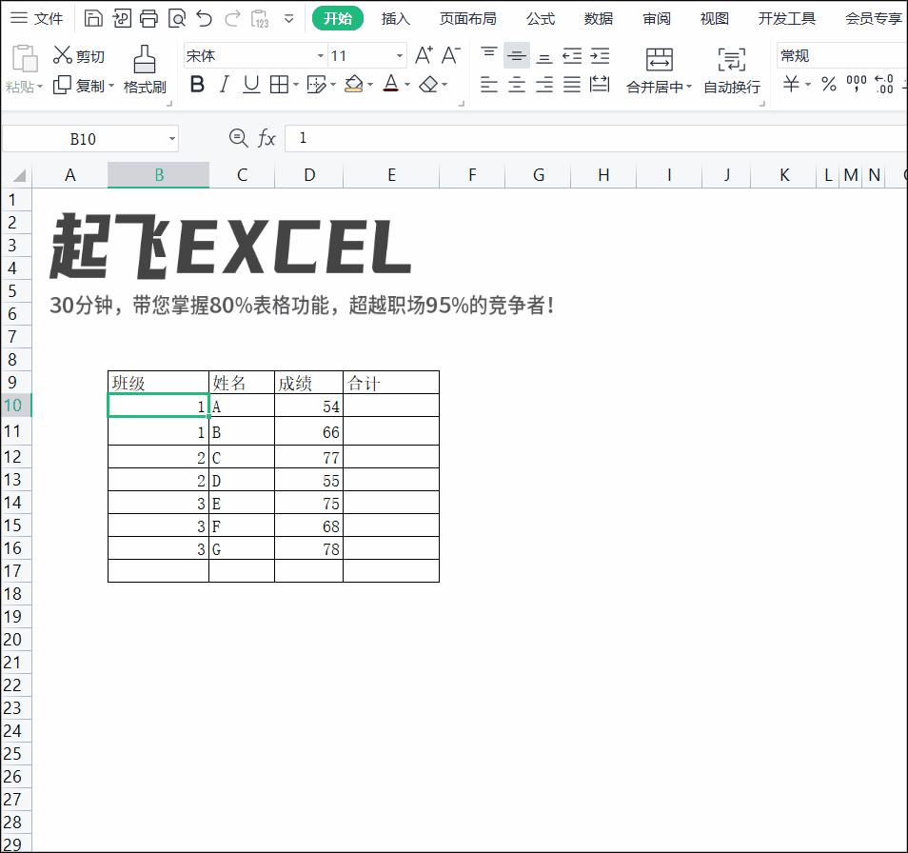Click the 开始 tab

338,18
